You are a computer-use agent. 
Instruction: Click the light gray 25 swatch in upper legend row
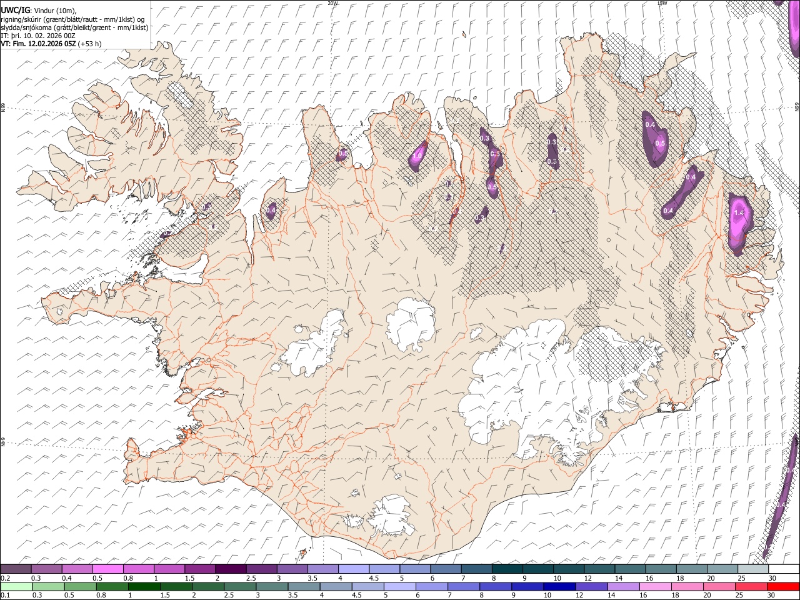(x=753, y=569)
